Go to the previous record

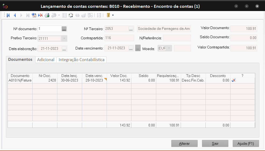[x=15, y=15]
